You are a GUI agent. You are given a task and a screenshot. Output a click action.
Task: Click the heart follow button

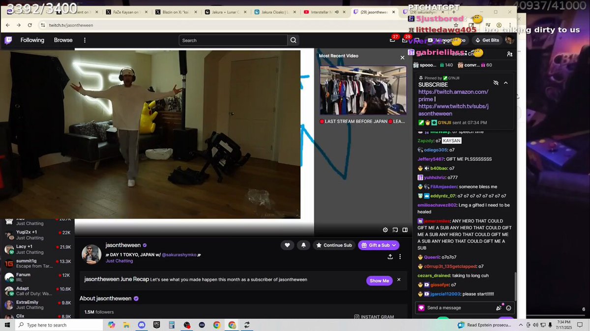click(x=288, y=245)
